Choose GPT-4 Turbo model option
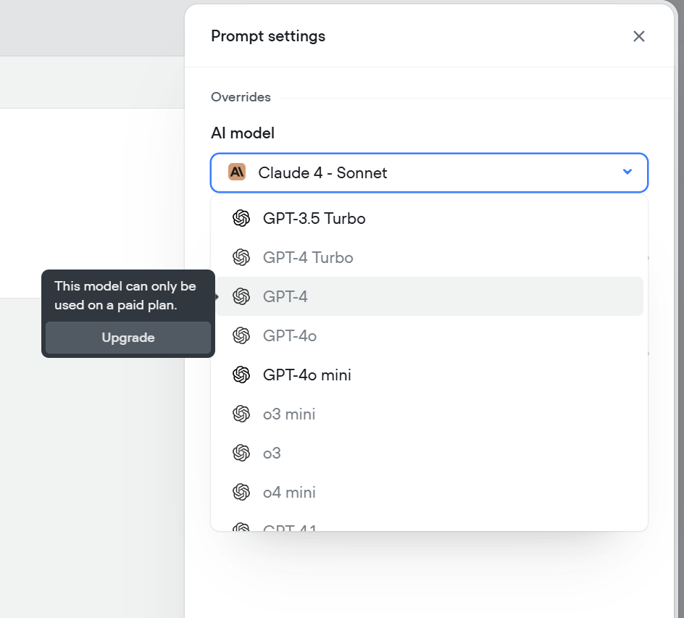 pos(429,257)
